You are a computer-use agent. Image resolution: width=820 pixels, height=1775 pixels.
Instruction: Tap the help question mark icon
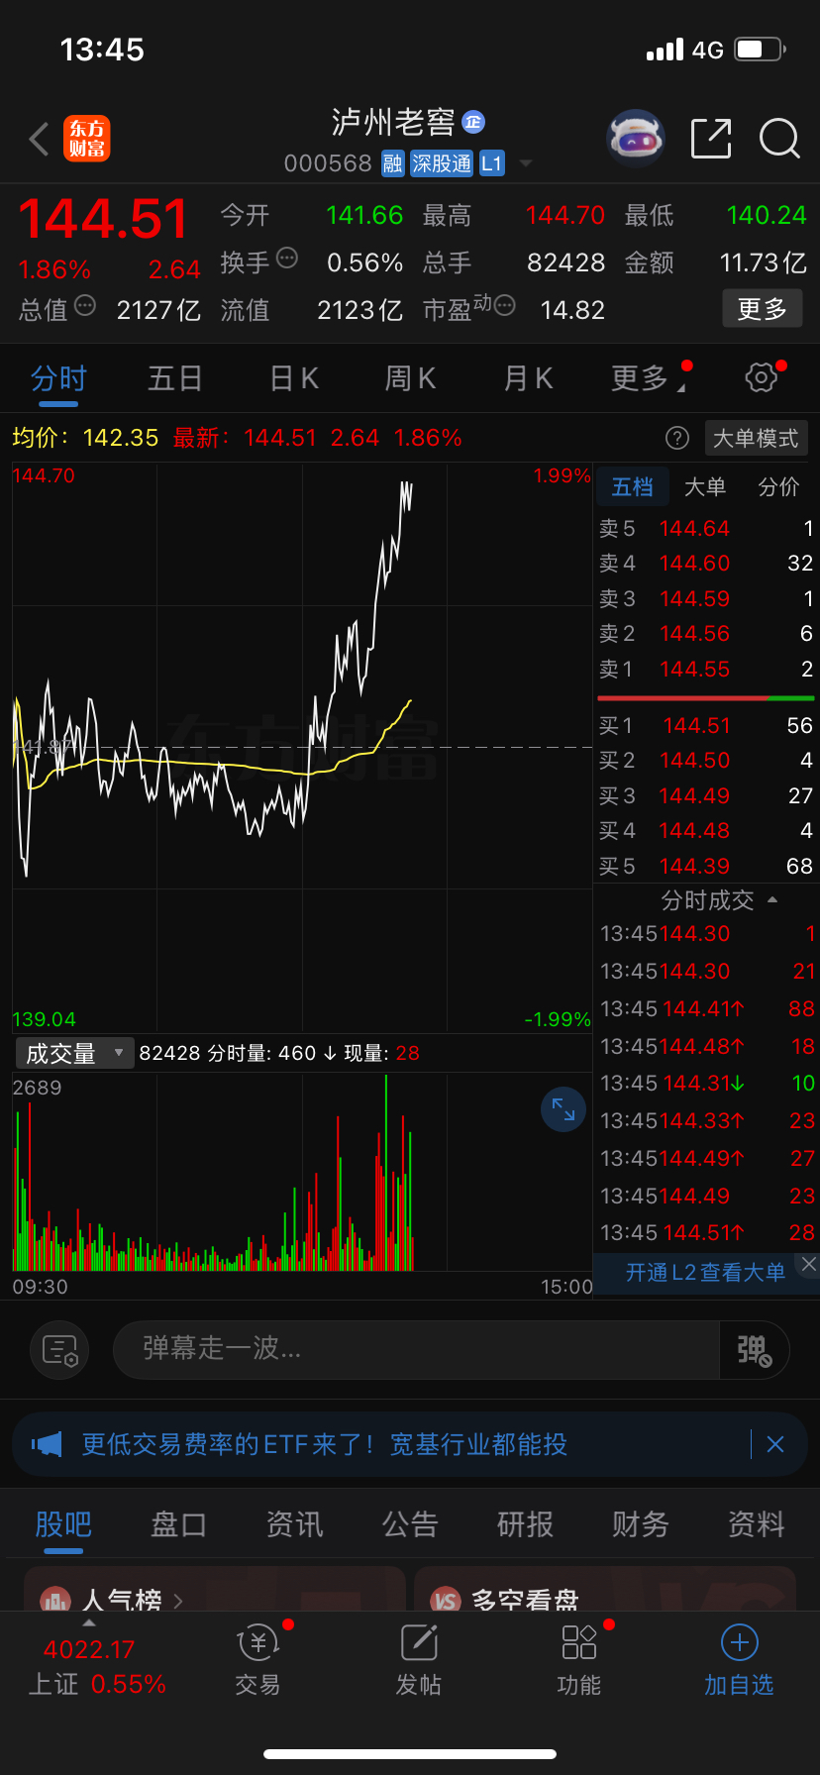point(677,438)
